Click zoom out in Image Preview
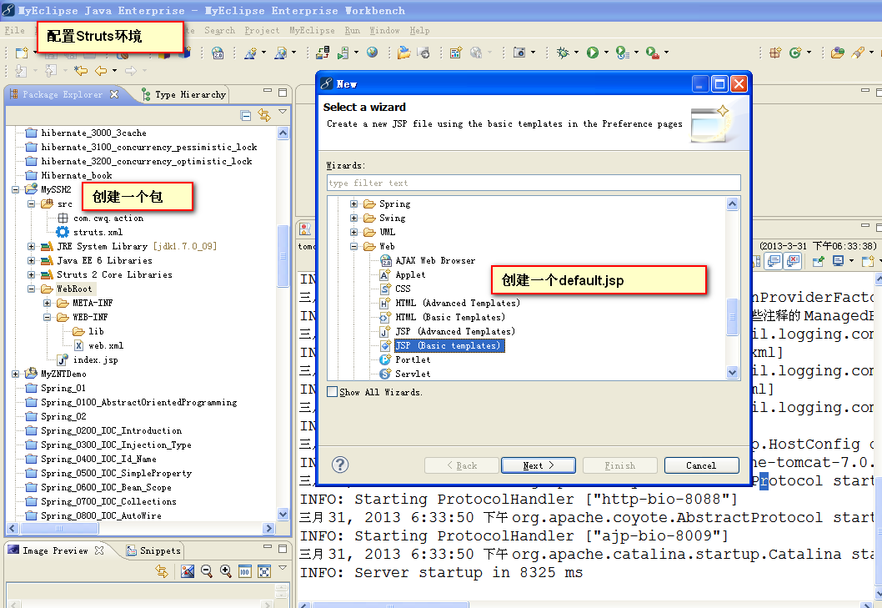 (207, 570)
